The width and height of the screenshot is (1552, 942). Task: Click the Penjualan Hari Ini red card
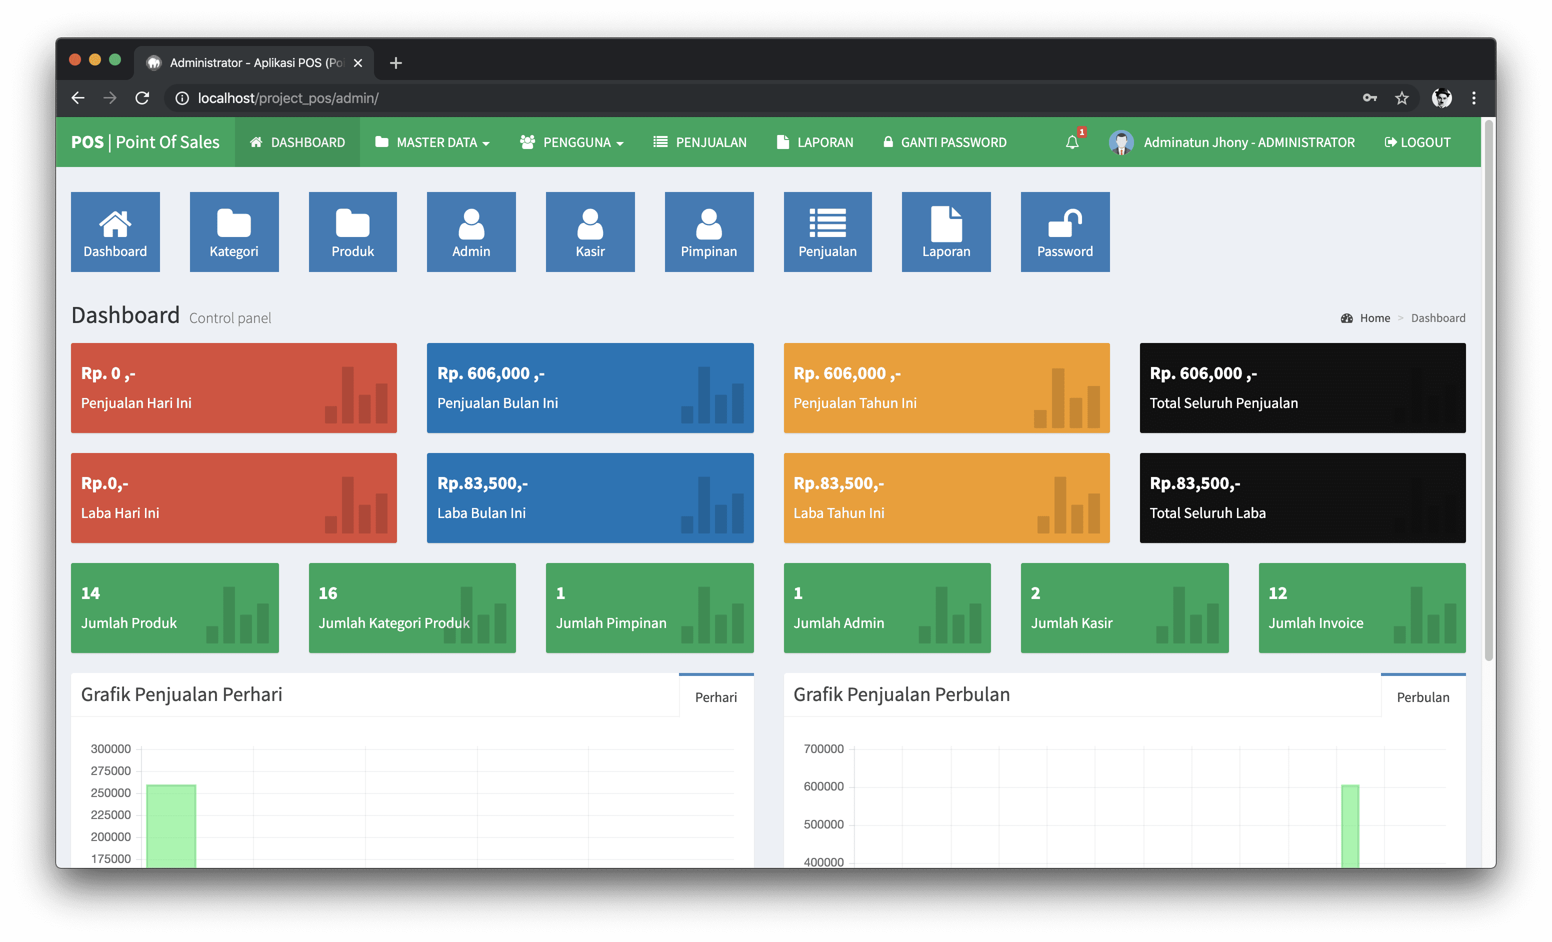point(233,388)
